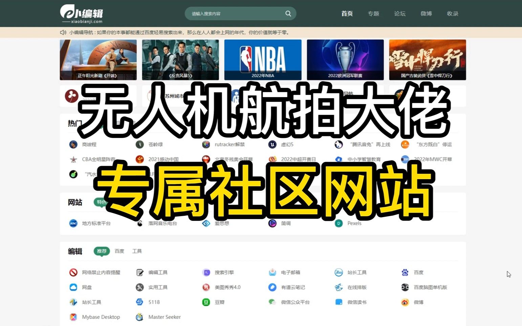
Task: Open the 论坛 nav tab
Action: click(x=400, y=14)
